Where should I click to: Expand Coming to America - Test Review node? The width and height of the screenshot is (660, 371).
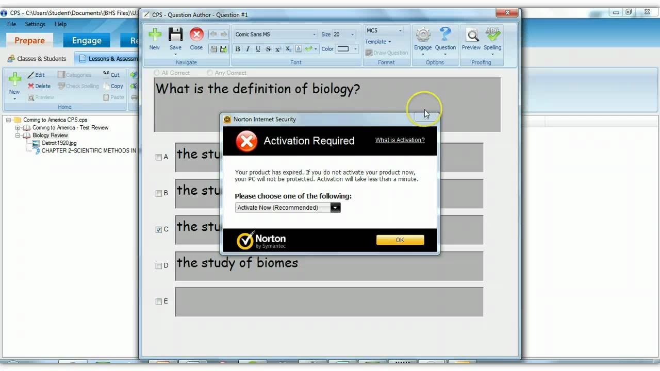click(18, 127)
